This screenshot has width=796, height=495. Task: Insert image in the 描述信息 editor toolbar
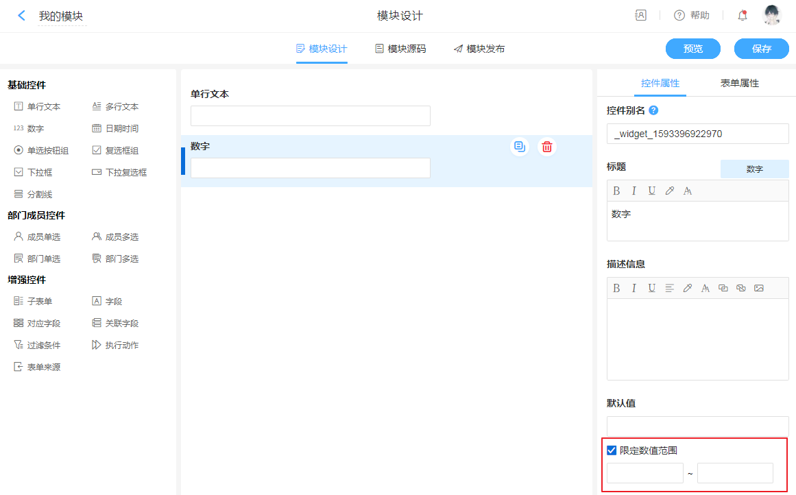pos(758,288)
